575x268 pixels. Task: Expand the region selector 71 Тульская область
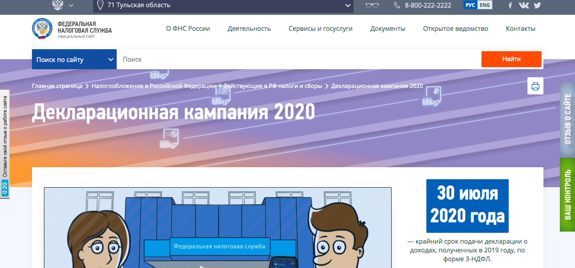click(223, 5)
